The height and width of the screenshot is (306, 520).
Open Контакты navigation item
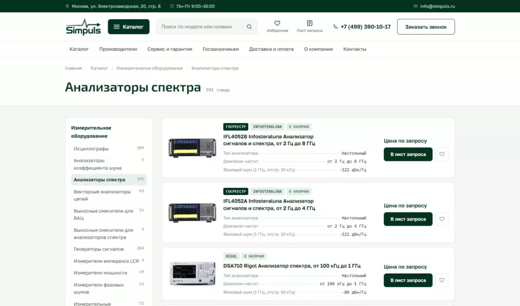tap(355, 49)
